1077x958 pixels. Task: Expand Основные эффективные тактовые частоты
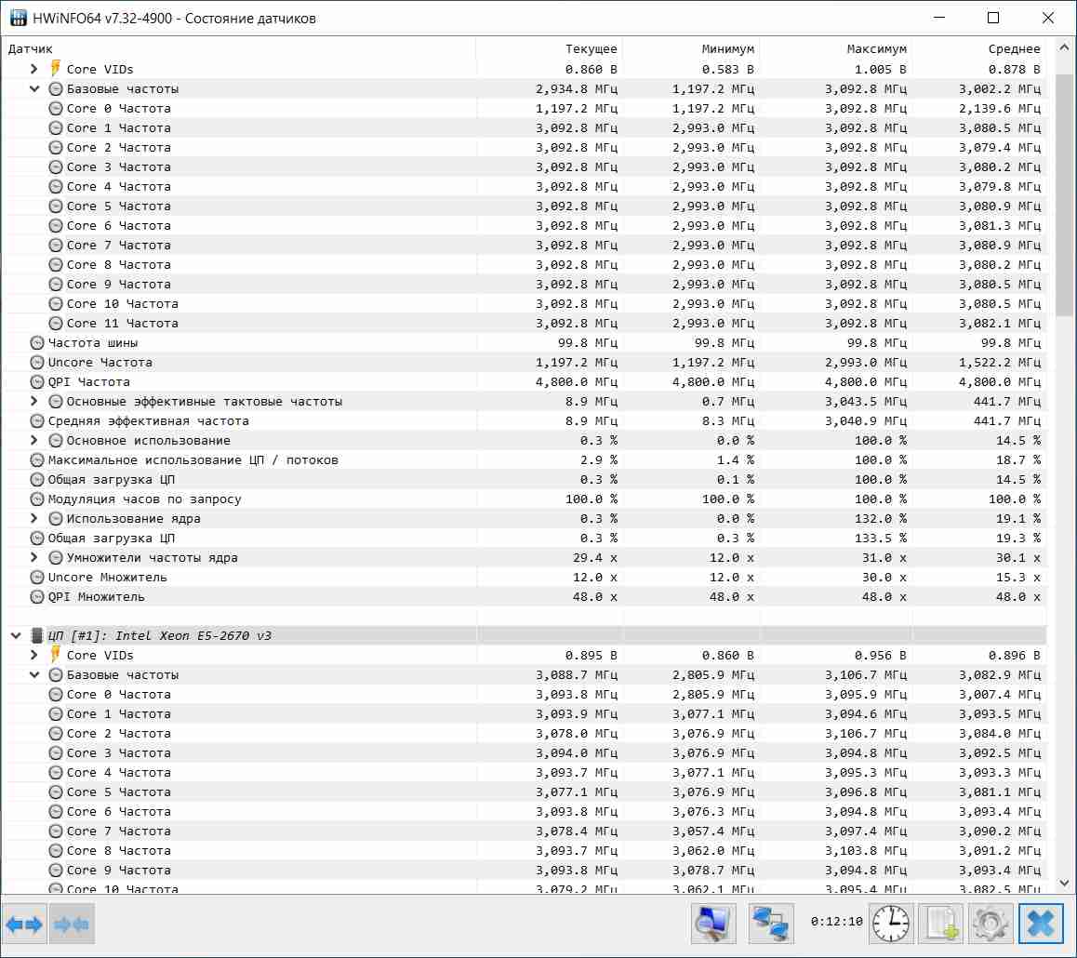34,401
